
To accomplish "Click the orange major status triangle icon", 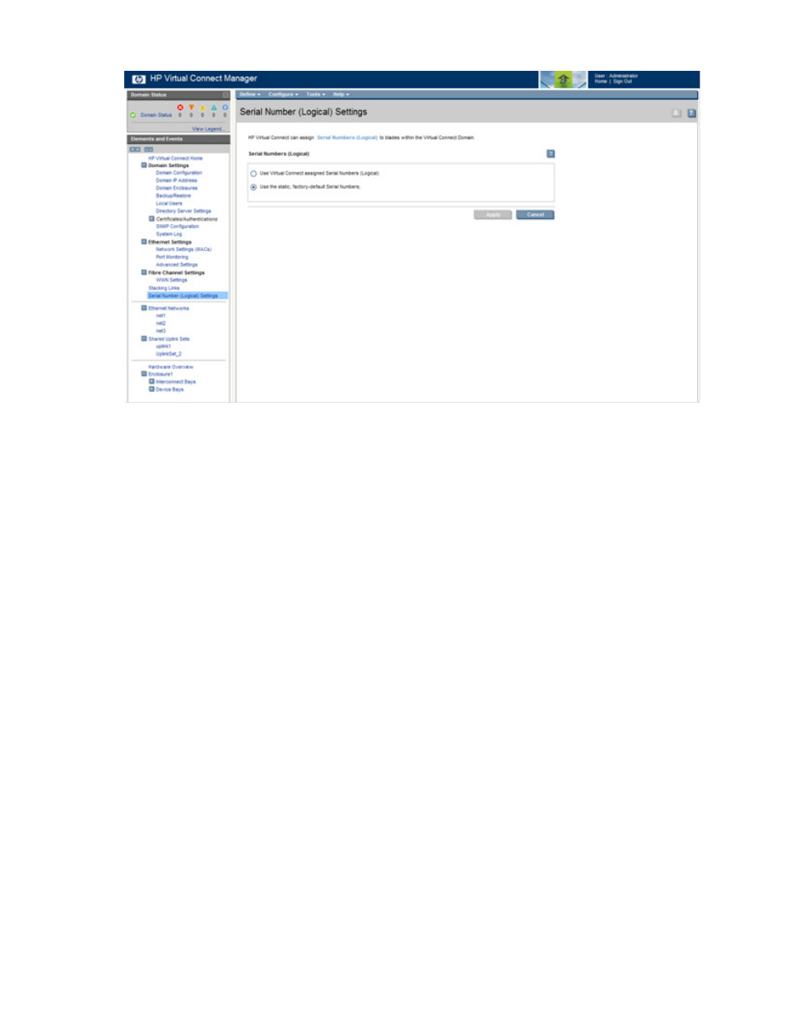I will [192, 108].
